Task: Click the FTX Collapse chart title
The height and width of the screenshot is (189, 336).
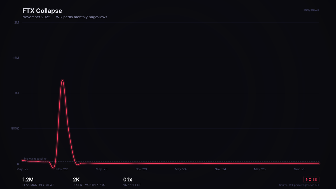Action: [x=42, y=11]
